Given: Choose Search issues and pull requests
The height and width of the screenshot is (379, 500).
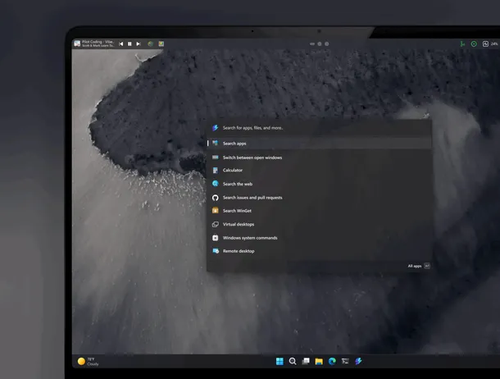Looking at the screenshot, I should click(x=319, y=198).
